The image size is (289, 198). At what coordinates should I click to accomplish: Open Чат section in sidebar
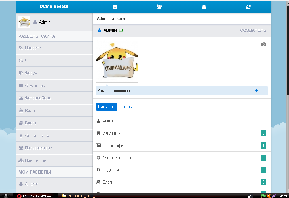click(28, 61)
